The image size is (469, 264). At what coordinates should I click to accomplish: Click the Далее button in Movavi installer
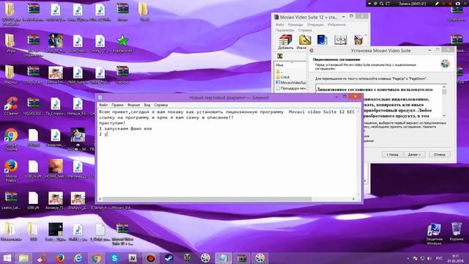tap(414, 155)
